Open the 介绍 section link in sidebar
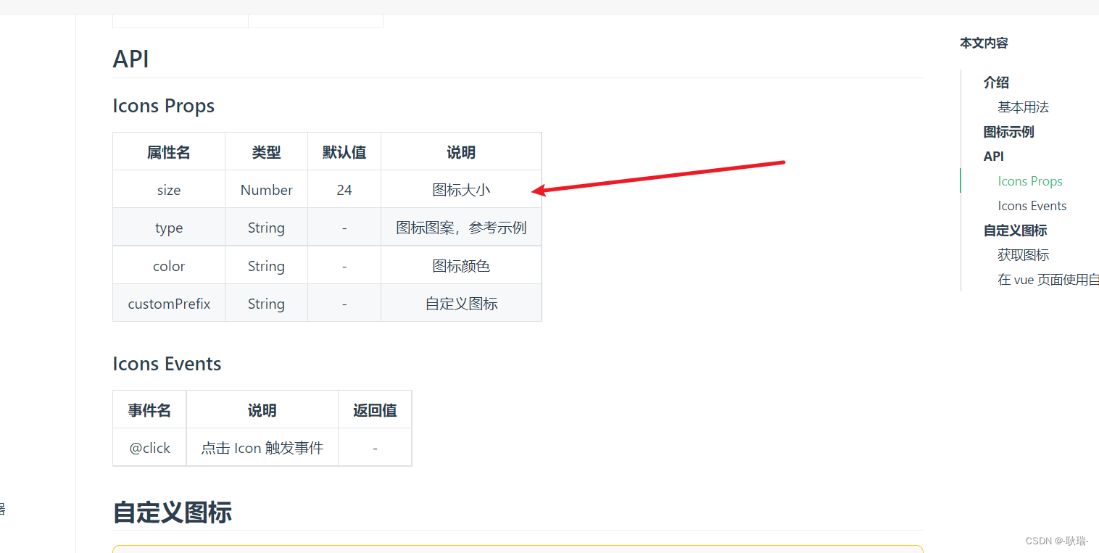The height and width of the screenshot is (553, 1099). pos(996,83)
